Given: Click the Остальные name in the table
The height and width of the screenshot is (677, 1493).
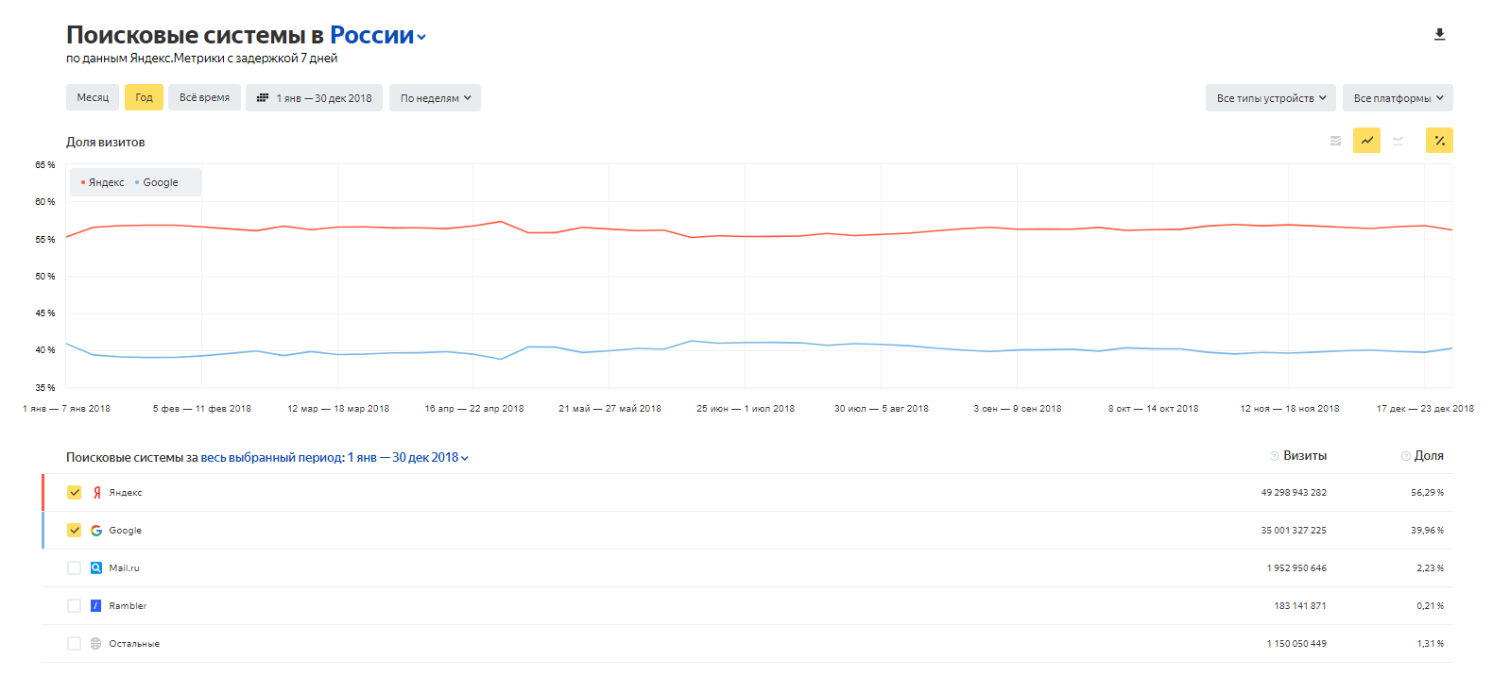Looking at the screenshot, I should (x=134, y=644).
